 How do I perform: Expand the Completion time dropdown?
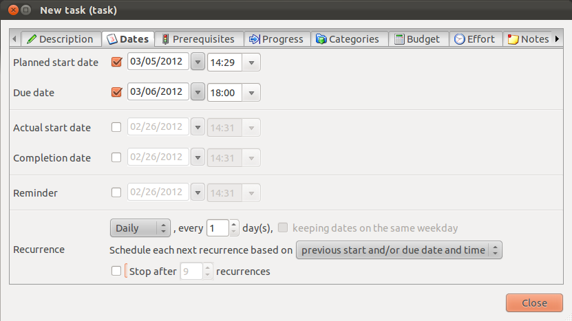click(x=251, y=158)
